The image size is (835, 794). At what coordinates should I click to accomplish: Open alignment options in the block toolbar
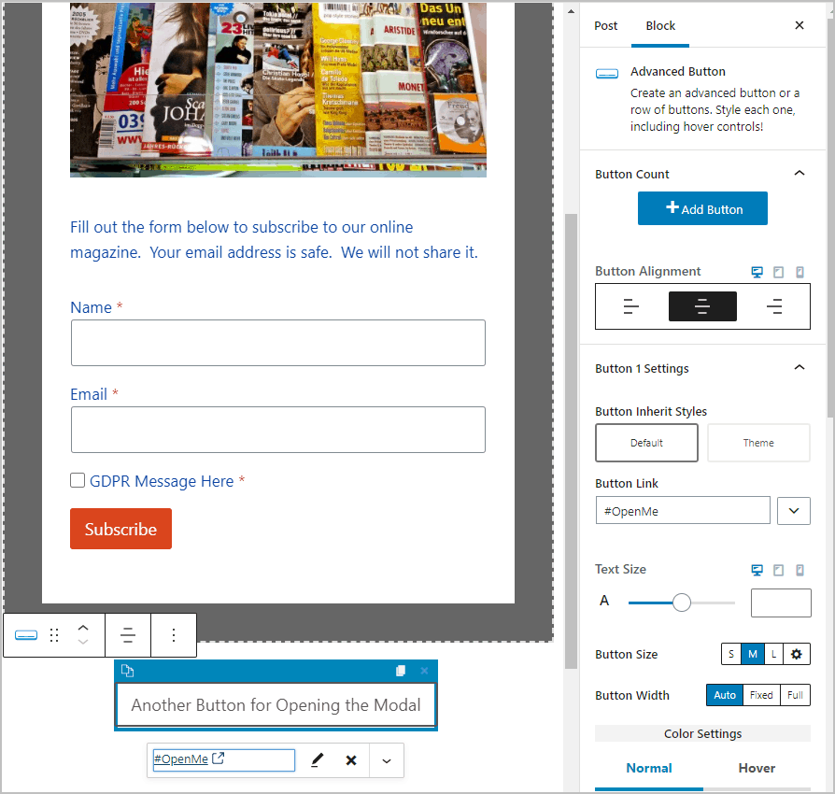click(x=128, y=634)
